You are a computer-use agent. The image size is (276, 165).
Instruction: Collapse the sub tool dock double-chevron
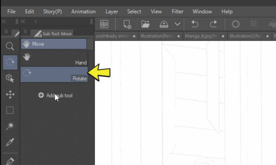coord(23,22)
